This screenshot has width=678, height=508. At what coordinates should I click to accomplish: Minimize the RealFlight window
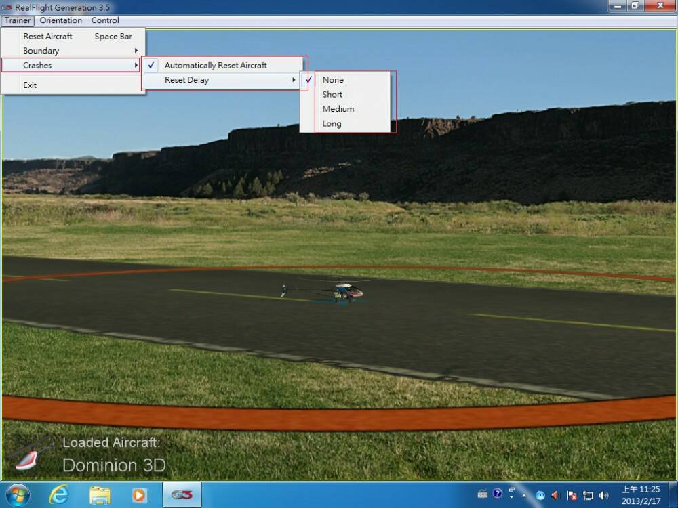[x=618, y=6]
